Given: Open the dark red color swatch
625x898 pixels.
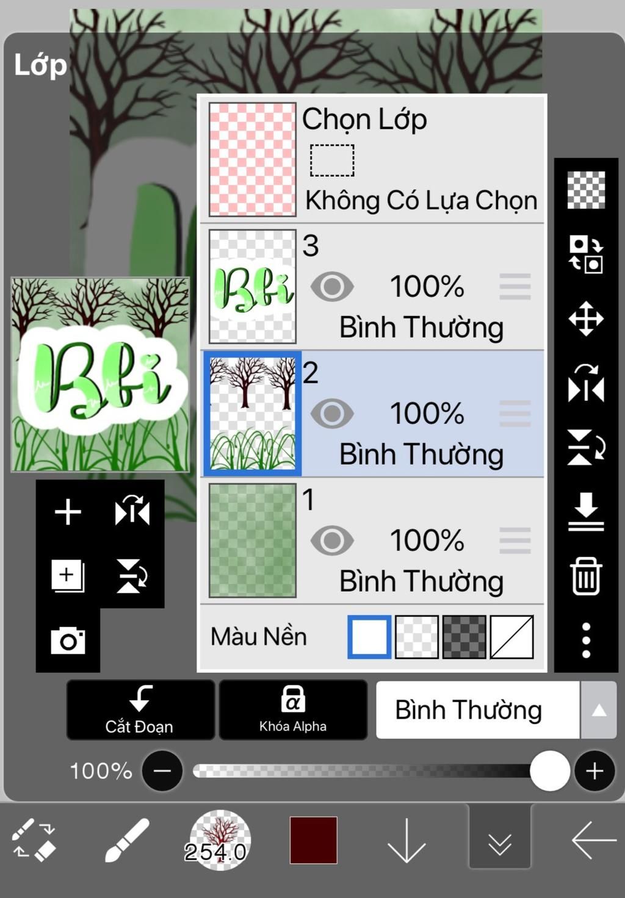Looking at the screenshot, I should tap(314, 841).
